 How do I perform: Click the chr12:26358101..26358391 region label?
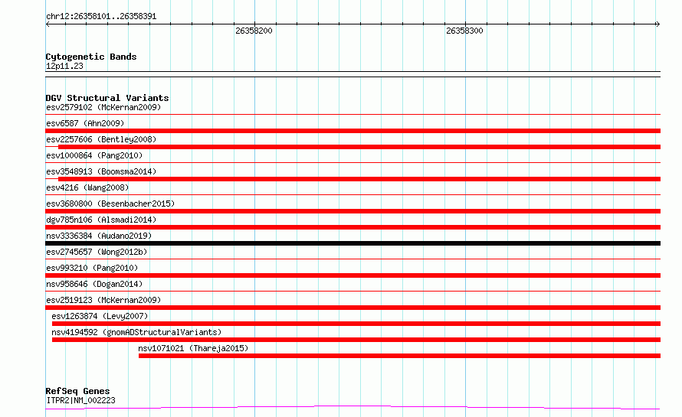coord(101,16)
